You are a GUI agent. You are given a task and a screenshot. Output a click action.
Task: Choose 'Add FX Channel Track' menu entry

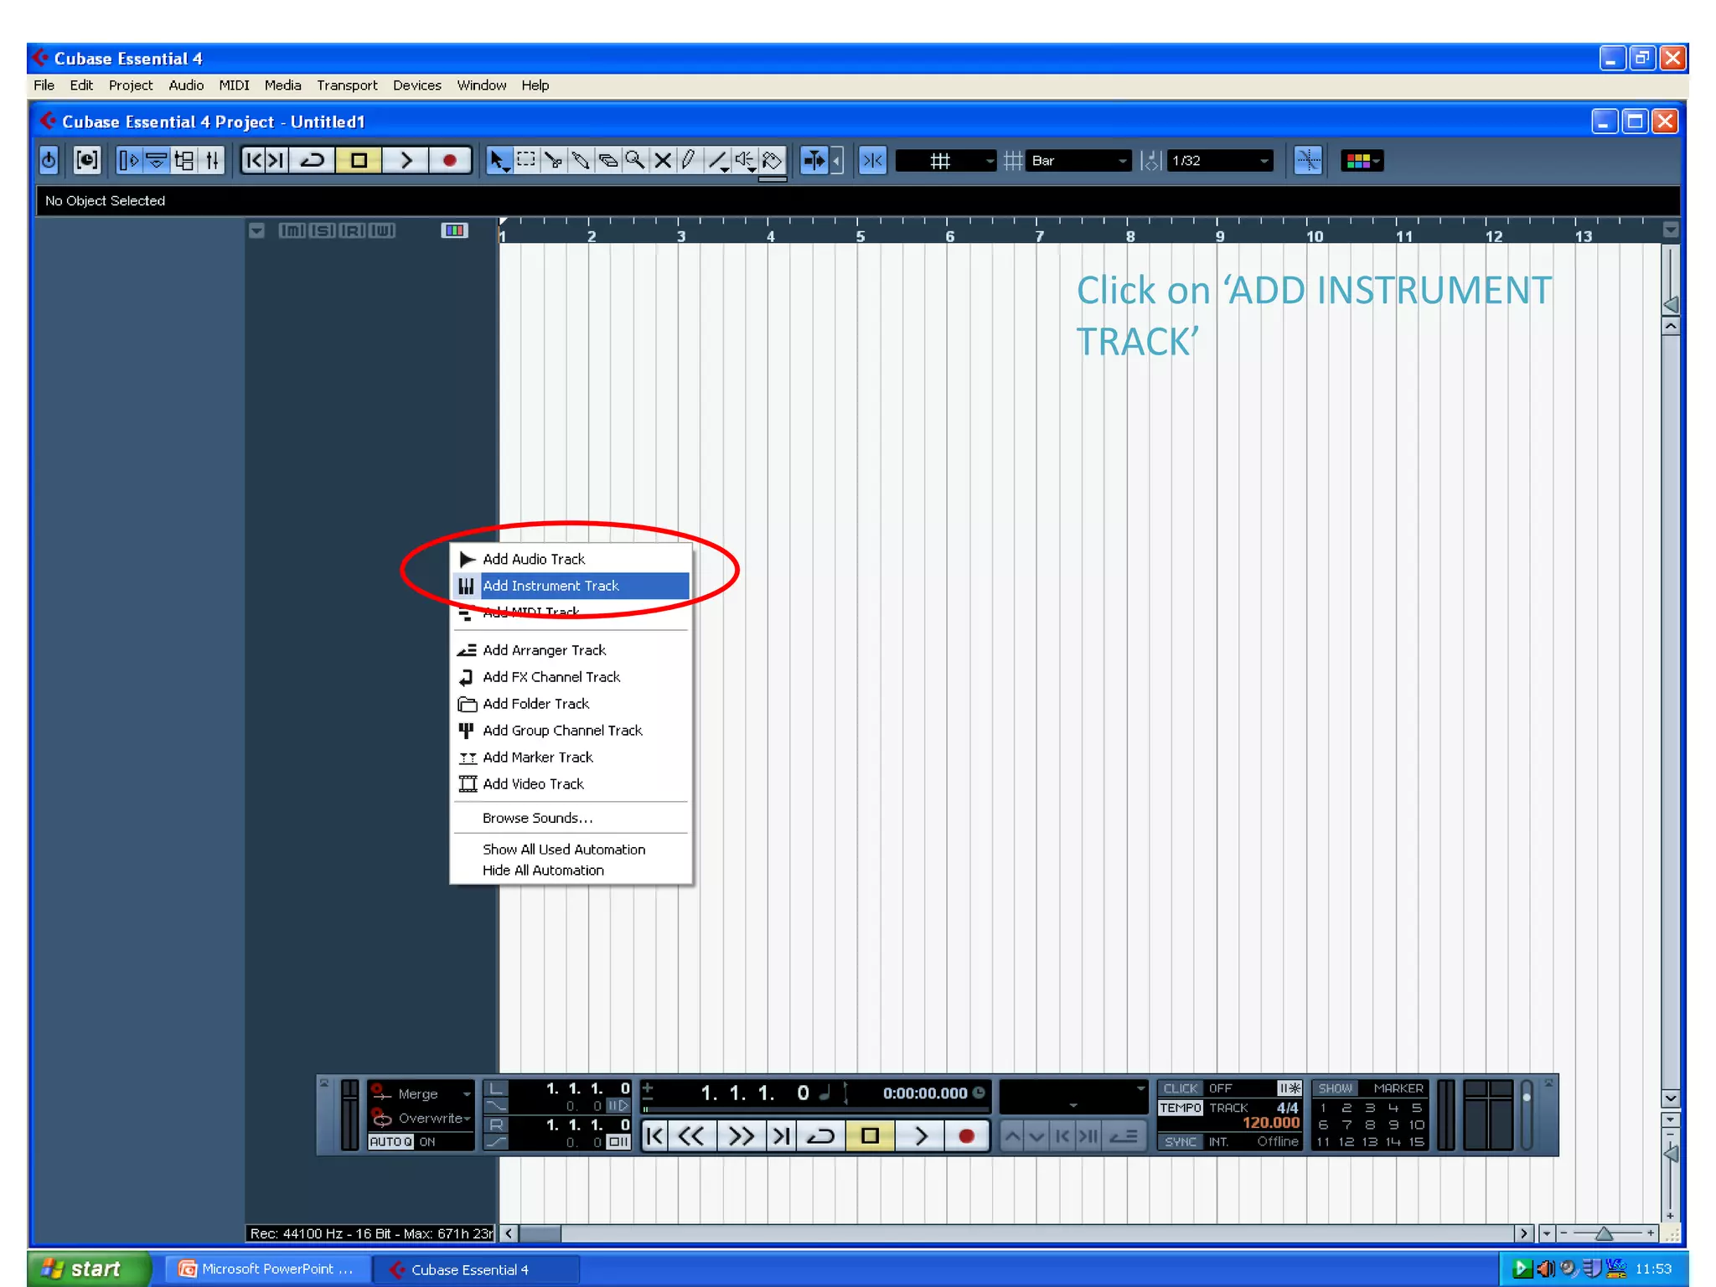click(571, 677)
